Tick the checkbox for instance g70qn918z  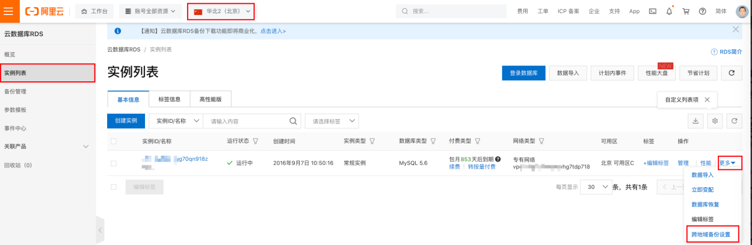(x=114, y=163)
